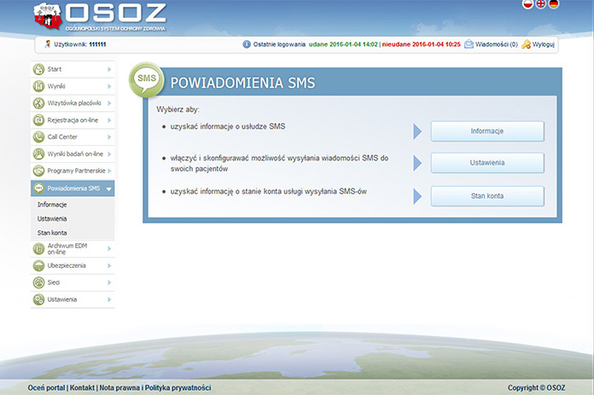Expand the Sieci arrow
Screen dimensions: 594x395
(x=109, y=282)
